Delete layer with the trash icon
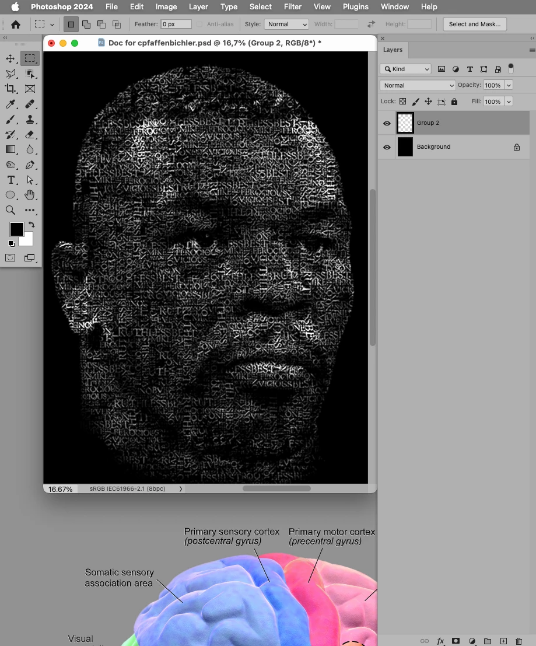The height and width of the screenshot is (646, 536). coord(519,641)
